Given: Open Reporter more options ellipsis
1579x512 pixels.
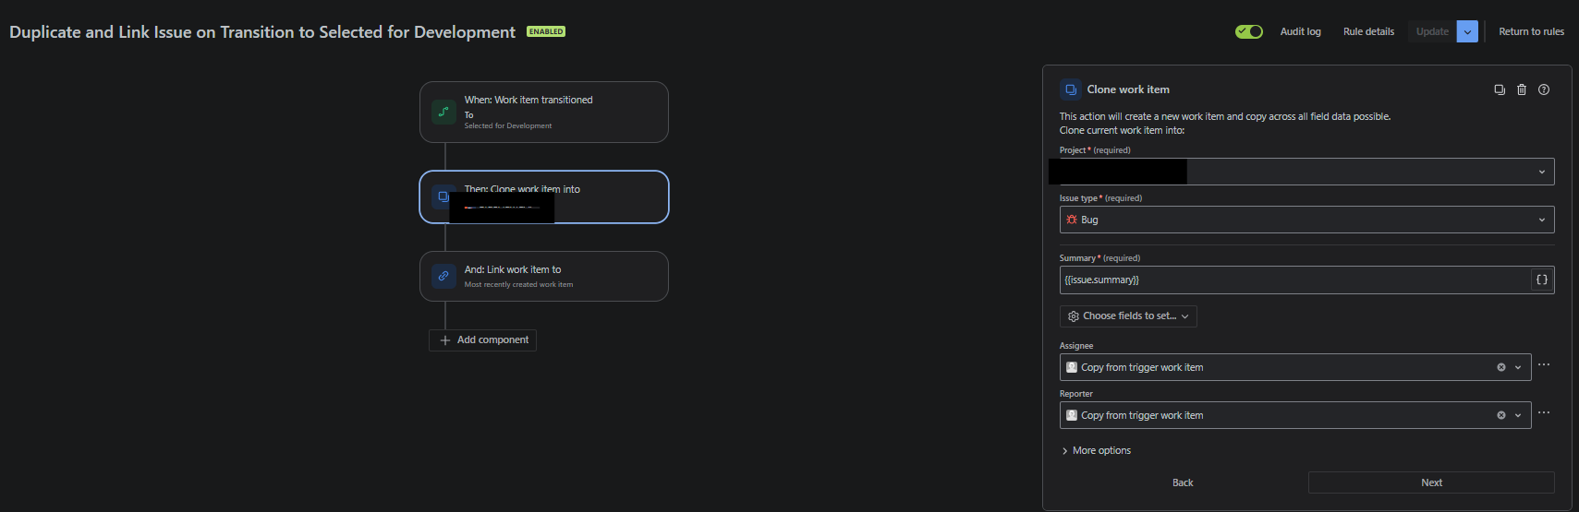Looking at the screenshot, I should pos(1544,413).
